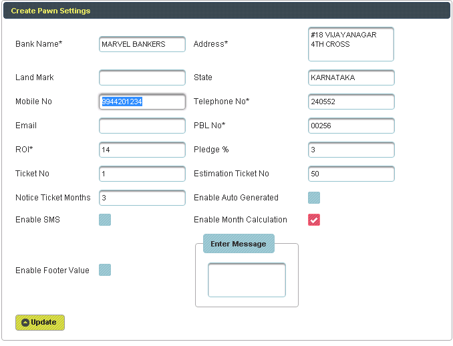Click inside the Address text area
Image resolution: width=453 pixels, height=346 pixels.
coord(351,44)
